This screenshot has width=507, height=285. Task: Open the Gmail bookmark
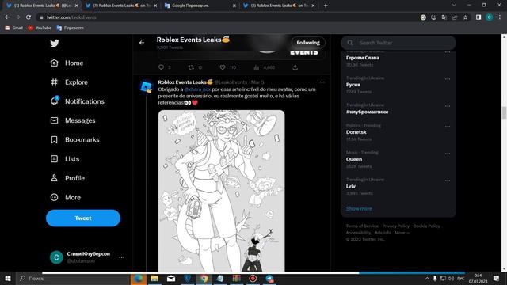14,28
